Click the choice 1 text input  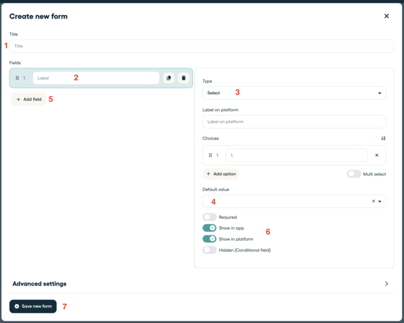pos(297,155)
